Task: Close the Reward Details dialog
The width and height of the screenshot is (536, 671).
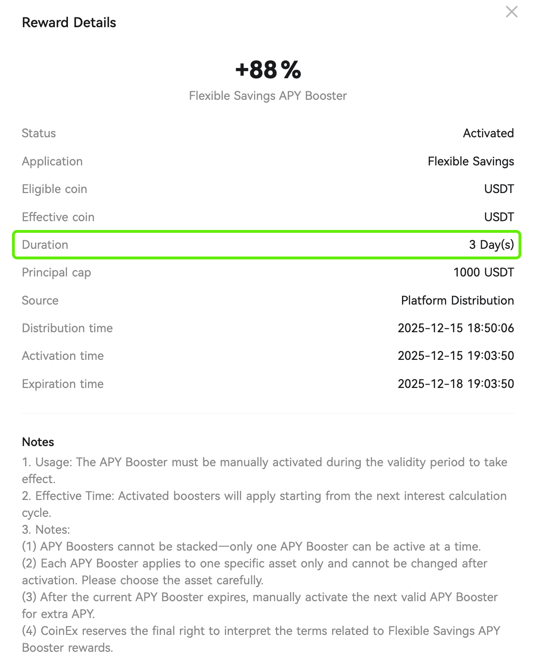Action: [x=512, y=12]
